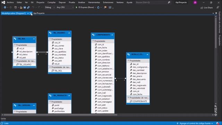Click the undo arrow in toolbar

tap(33, 7)
